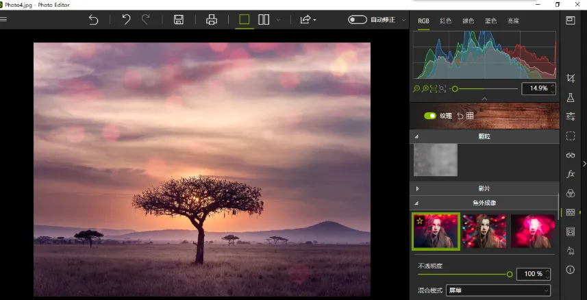Viewport: 587px width, 300px height.
Task: Open the dropdown arrow beside 自动修正
Action: tap(403, 20)
